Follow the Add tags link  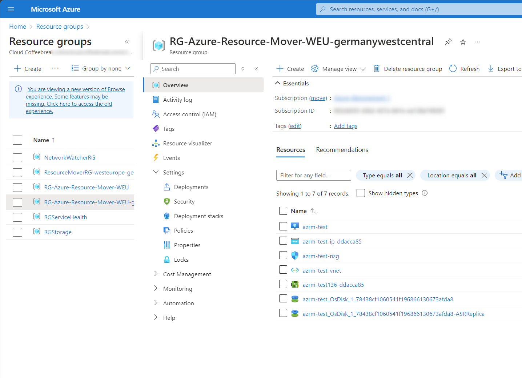pos(345,126)
